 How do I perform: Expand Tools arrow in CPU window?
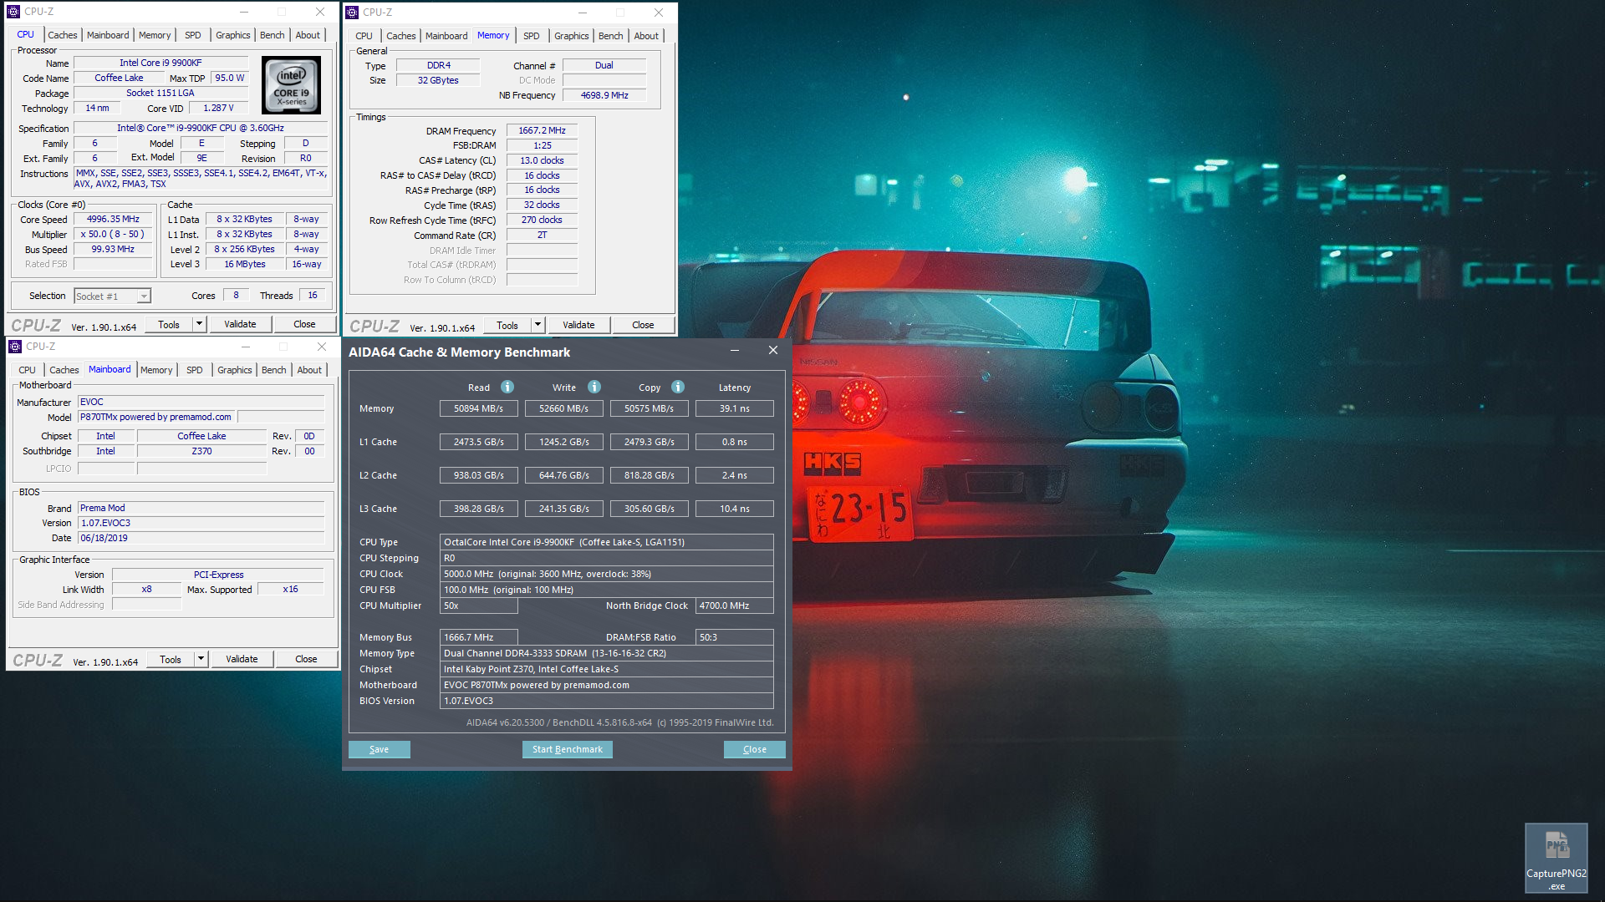coord(199,324)
